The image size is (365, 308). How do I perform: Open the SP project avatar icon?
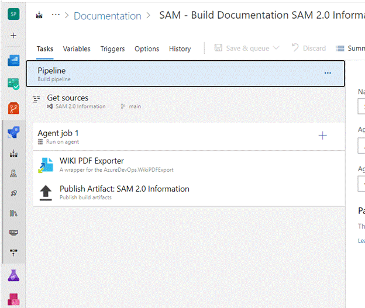[x=13, y=14]
